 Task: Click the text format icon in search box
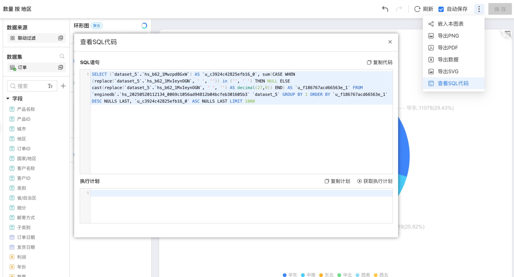click(50, 86)
